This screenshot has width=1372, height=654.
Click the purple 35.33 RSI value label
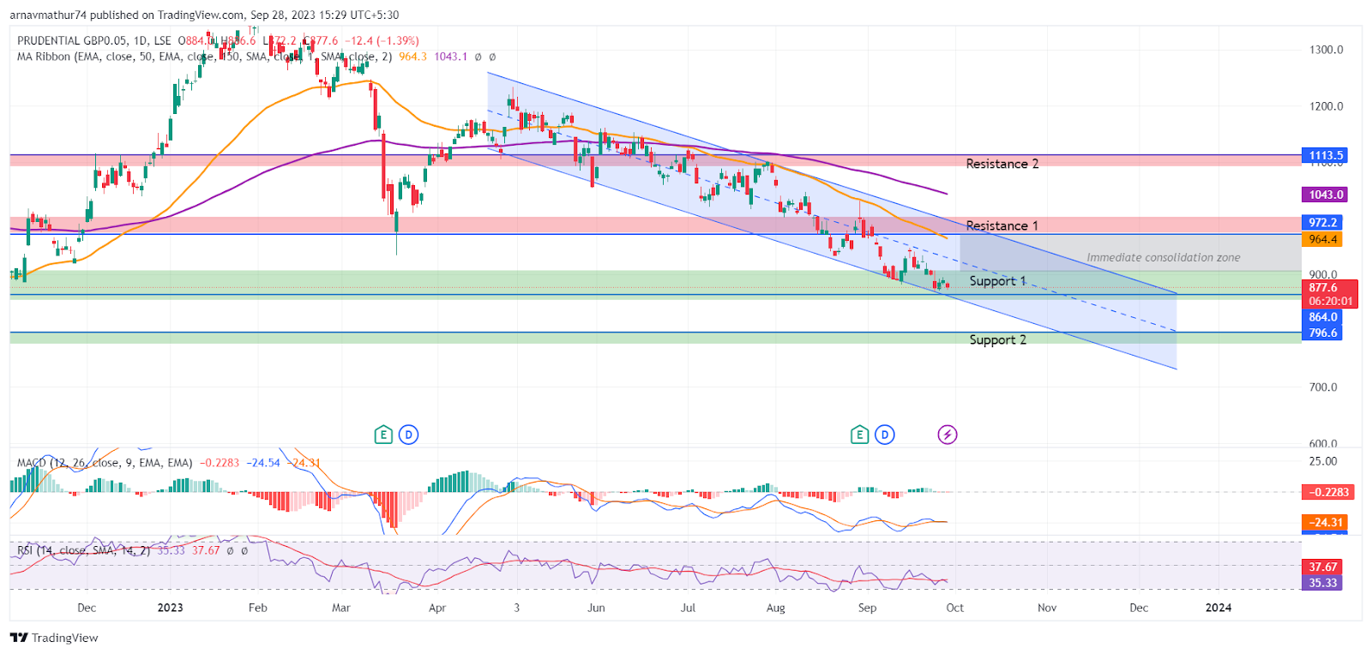click(1322, 583)
